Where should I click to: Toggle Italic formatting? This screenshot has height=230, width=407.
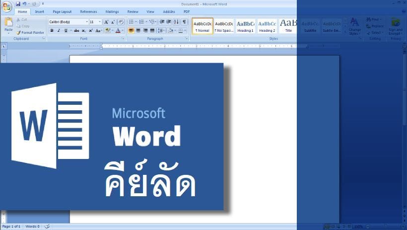(x=59, y=30)
